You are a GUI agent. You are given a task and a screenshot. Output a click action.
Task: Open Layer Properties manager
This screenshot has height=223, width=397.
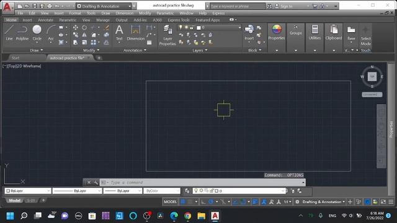coord(167,35)
